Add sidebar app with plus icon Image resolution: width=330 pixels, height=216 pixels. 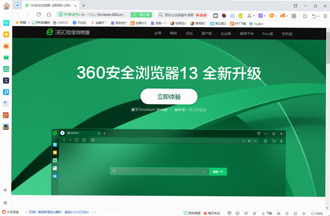(5, 190)
